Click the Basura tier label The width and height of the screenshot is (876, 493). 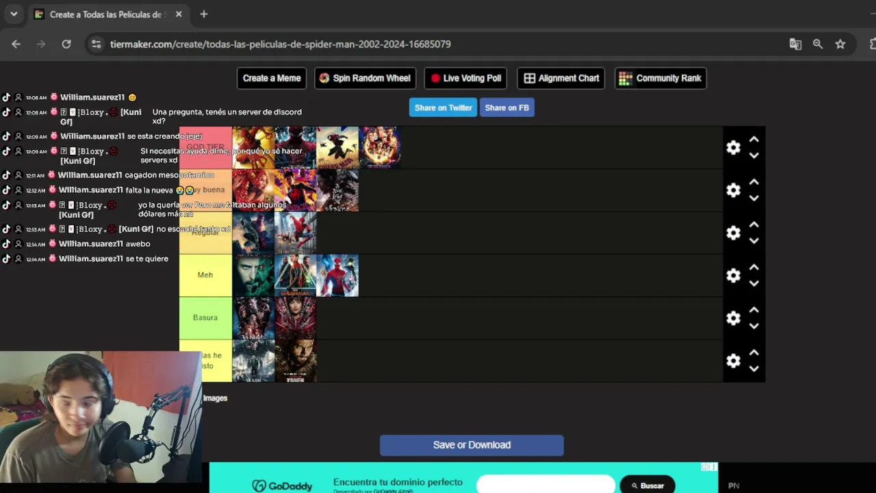205,318
